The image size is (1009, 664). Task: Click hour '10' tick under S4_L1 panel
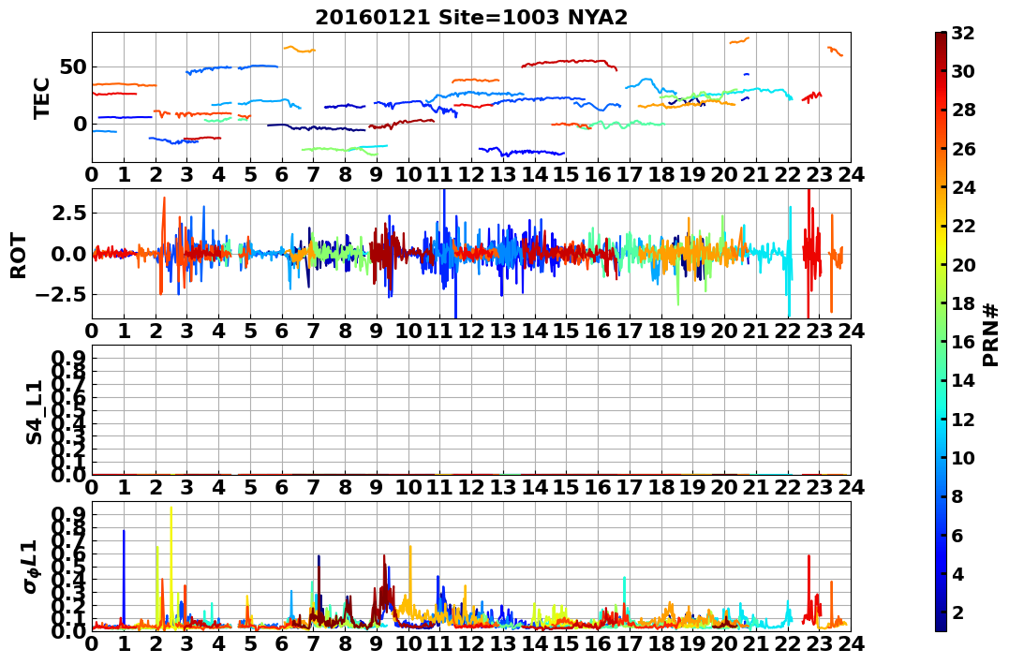pos(408,487)
